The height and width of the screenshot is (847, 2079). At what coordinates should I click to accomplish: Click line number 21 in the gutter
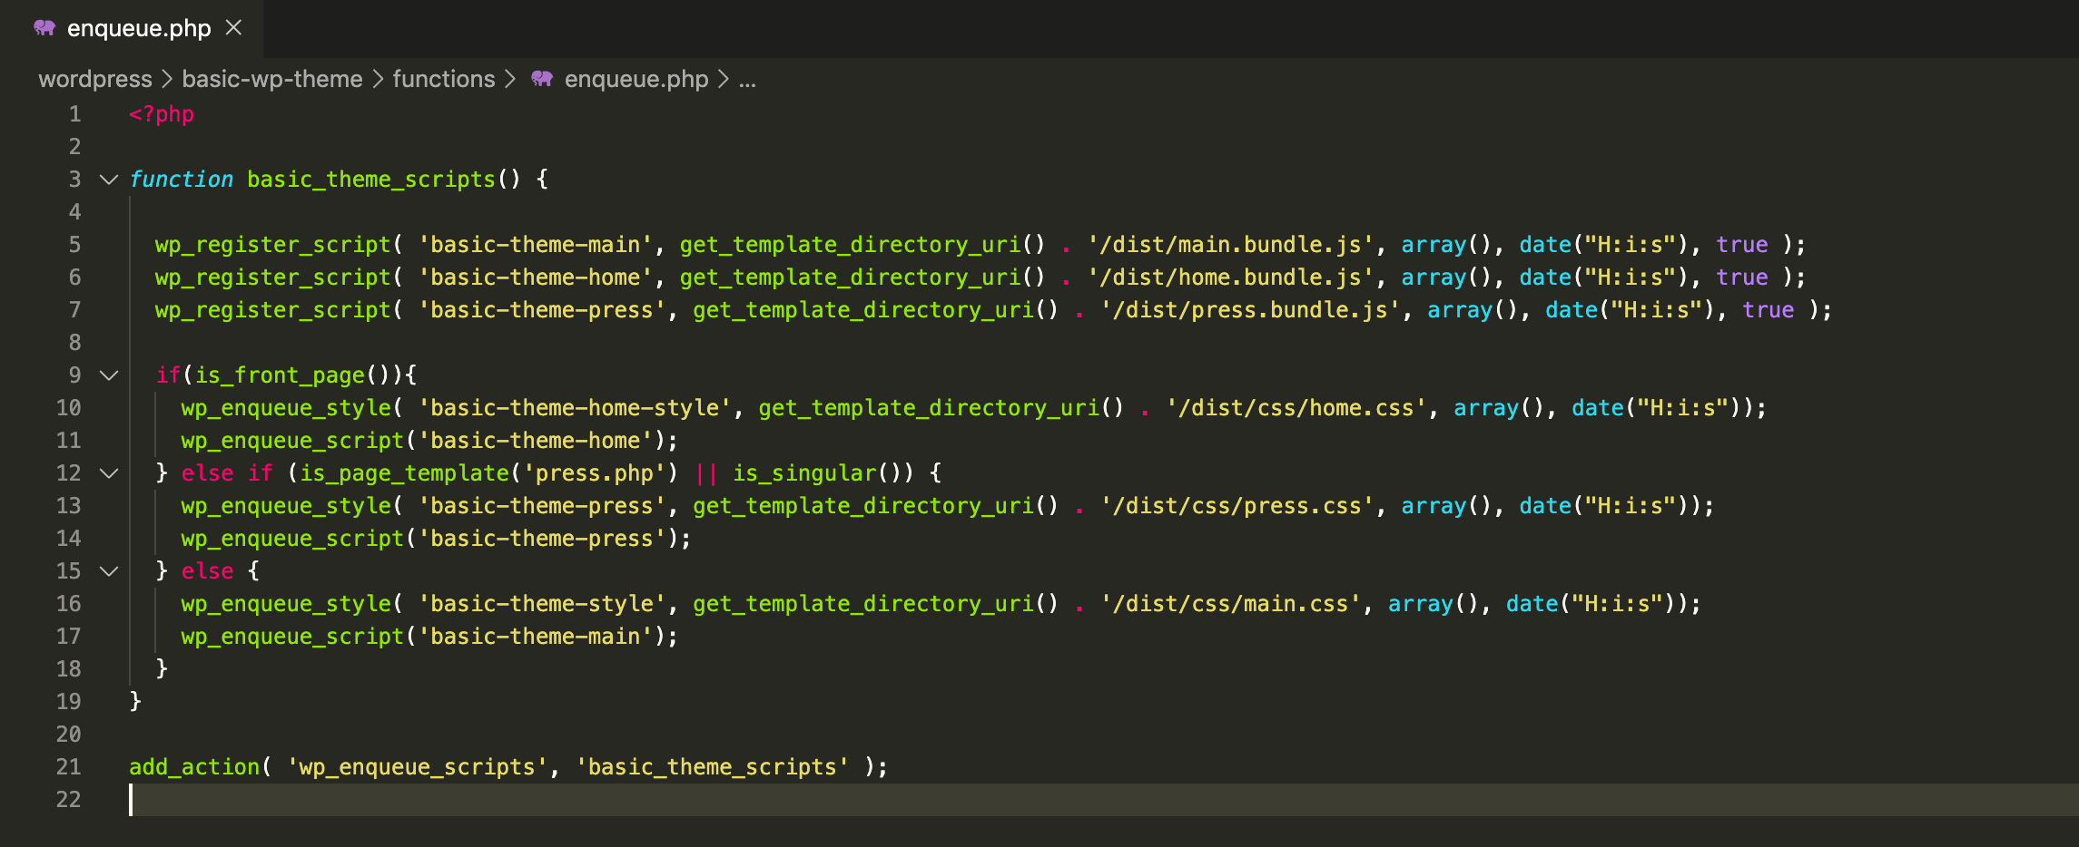pyautogui.click(x=69, y=767)
